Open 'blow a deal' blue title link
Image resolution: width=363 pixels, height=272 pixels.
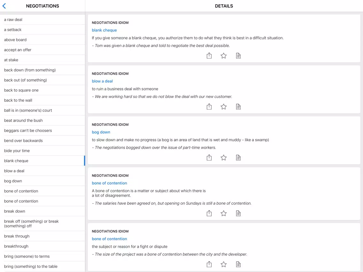coord(102,81)
